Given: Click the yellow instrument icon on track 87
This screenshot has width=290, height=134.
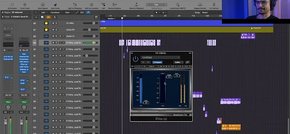Looking at the screenshot, I should click(46, 30).
